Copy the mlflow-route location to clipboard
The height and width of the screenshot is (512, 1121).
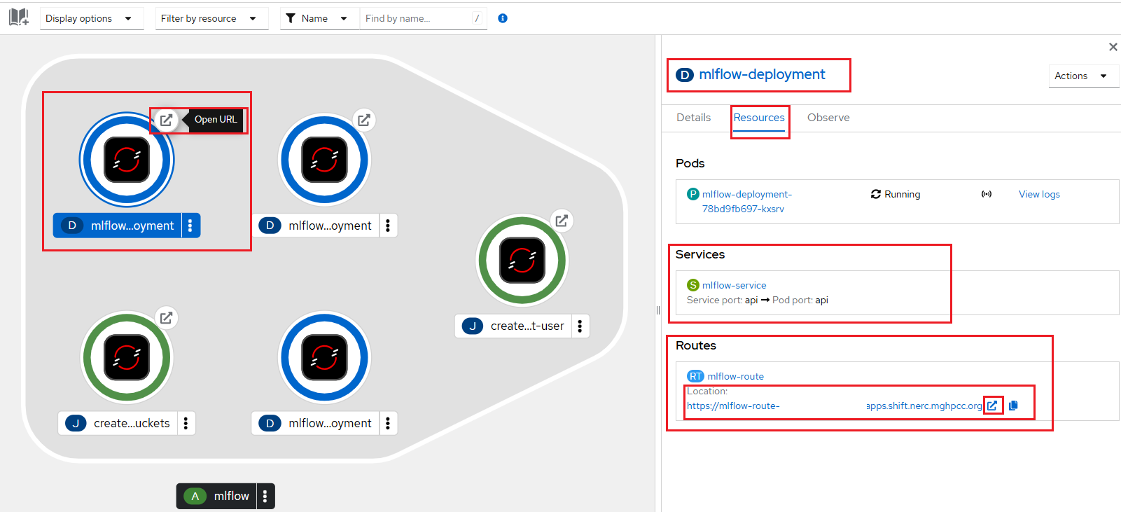pos(1013,406)
